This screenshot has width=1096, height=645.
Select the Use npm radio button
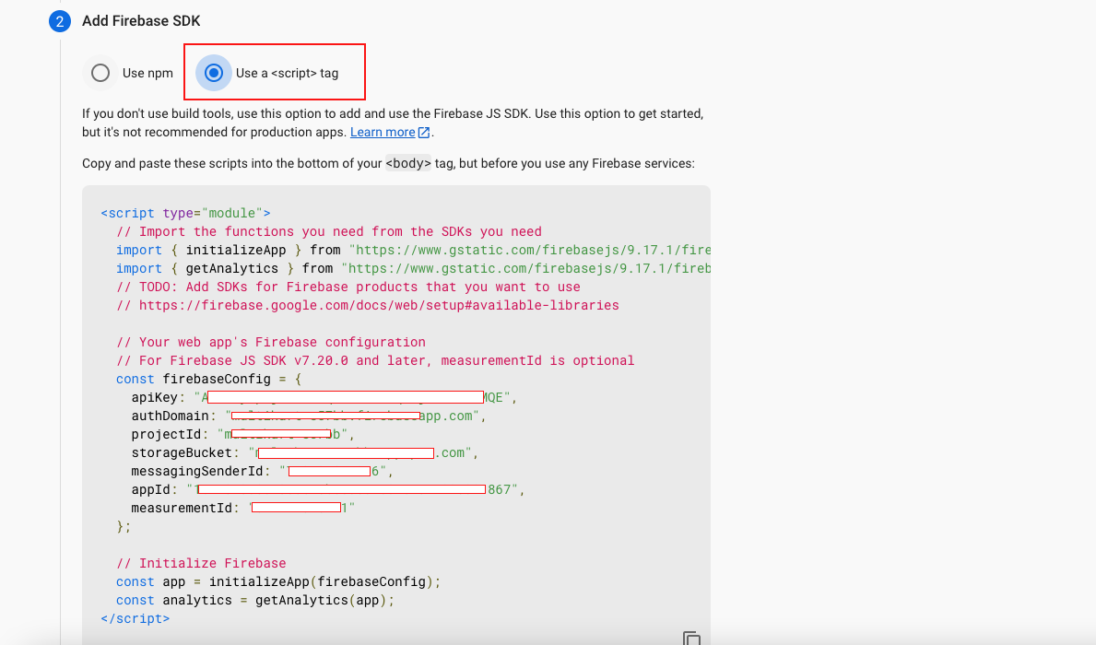(100, 73)
